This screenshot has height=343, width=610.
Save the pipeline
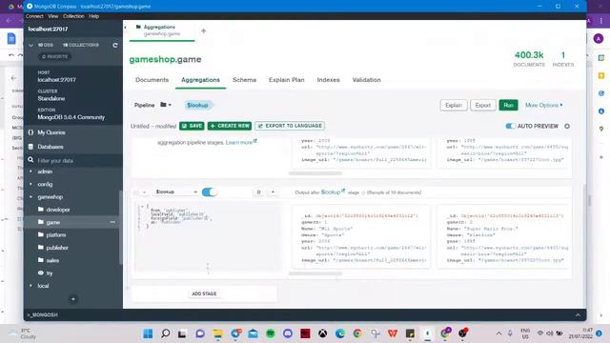click(x=192, y=126)
